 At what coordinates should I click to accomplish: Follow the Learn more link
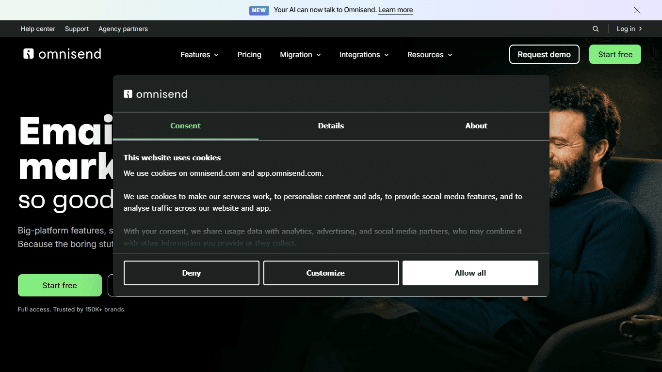(x=395, y=10)
